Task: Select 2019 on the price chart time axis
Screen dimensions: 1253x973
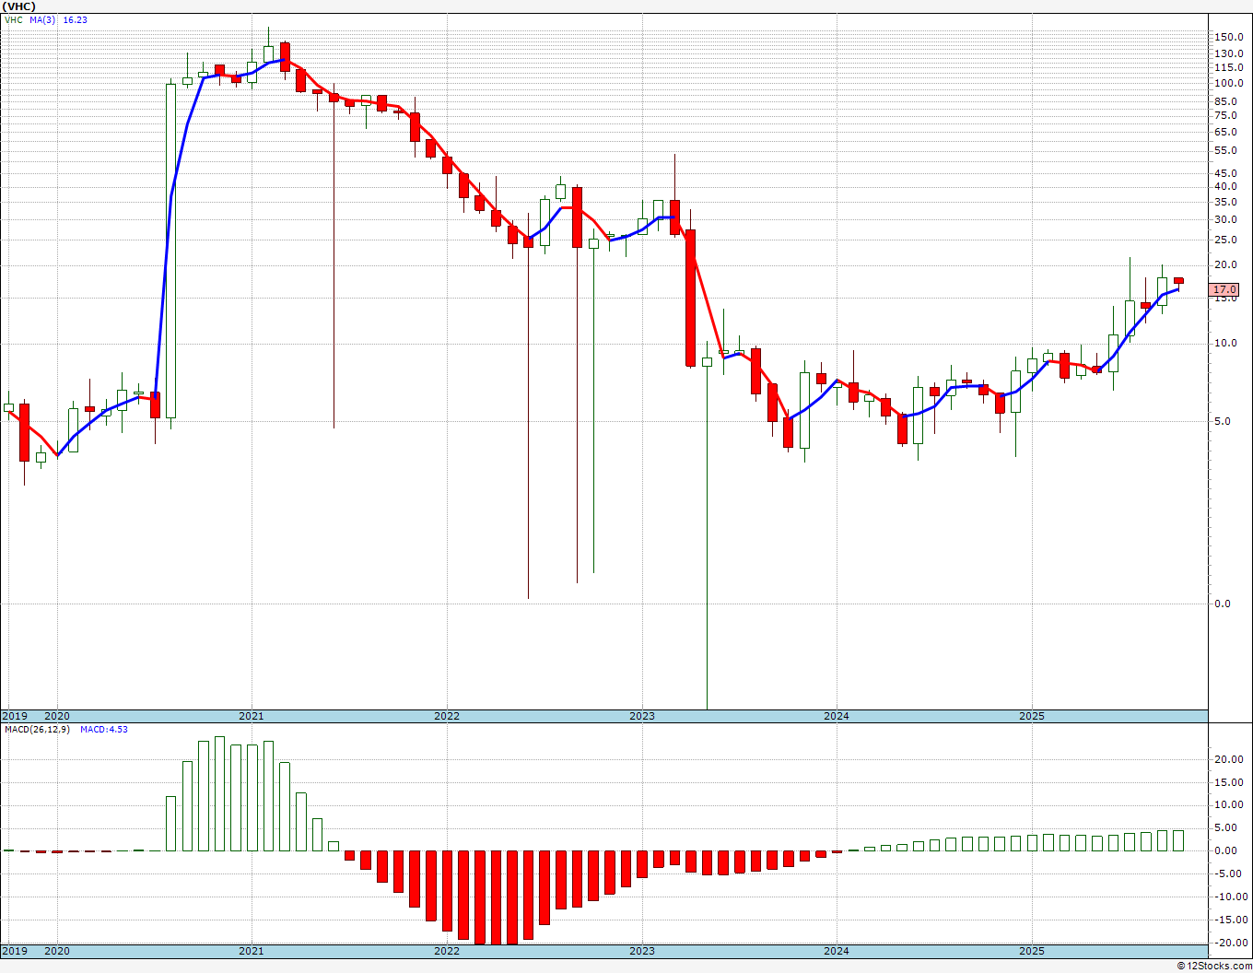Action: 14,716
